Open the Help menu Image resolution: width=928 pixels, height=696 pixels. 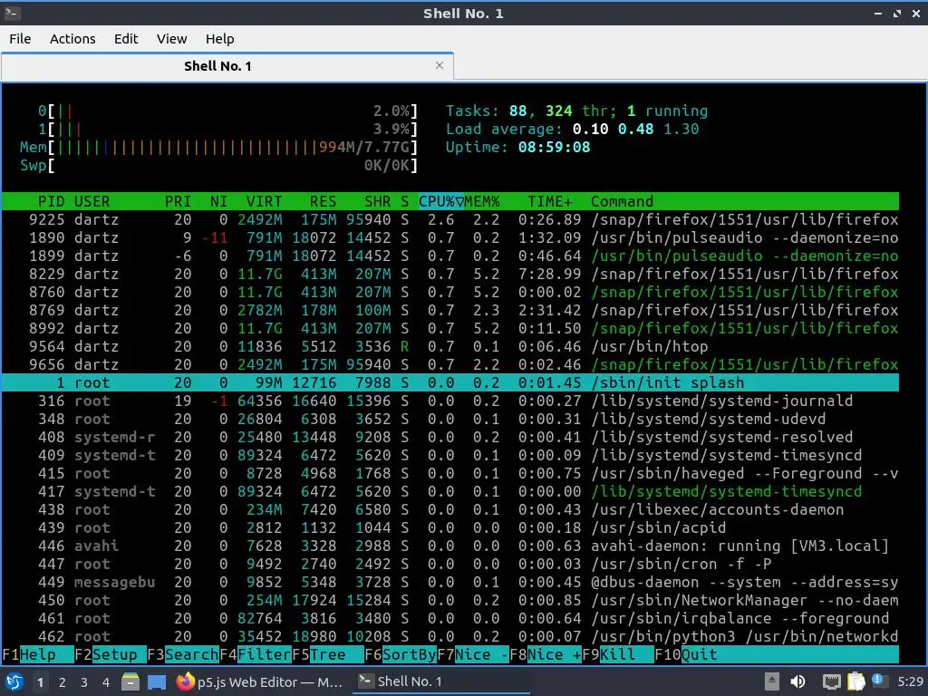219,38
